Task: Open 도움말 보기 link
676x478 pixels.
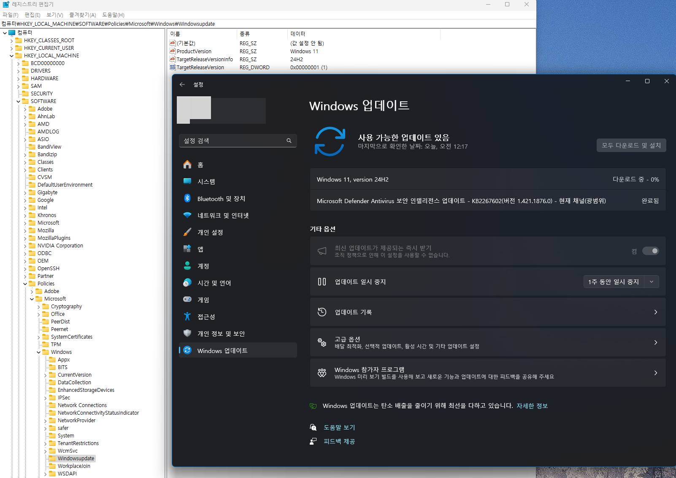Action: click(339, 427)
